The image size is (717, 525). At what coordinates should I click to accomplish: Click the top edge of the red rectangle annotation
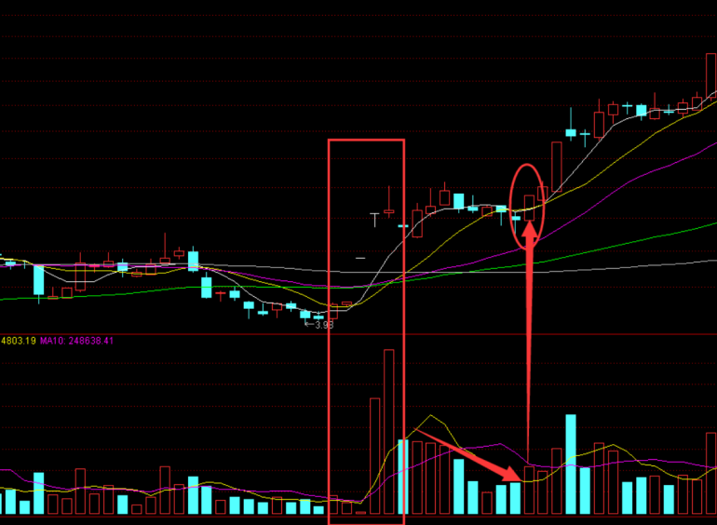click(x=366, y=141)
